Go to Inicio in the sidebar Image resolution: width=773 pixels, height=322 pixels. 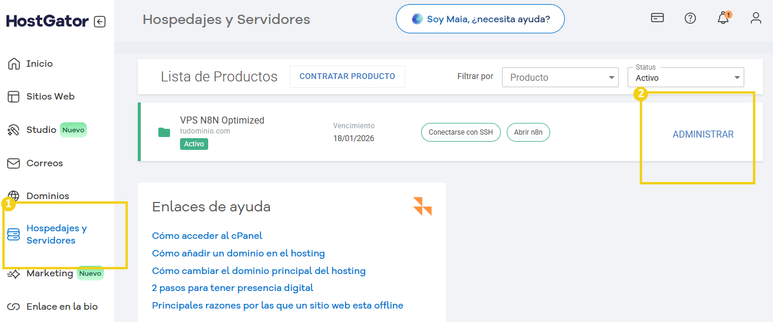coord(39,64)
